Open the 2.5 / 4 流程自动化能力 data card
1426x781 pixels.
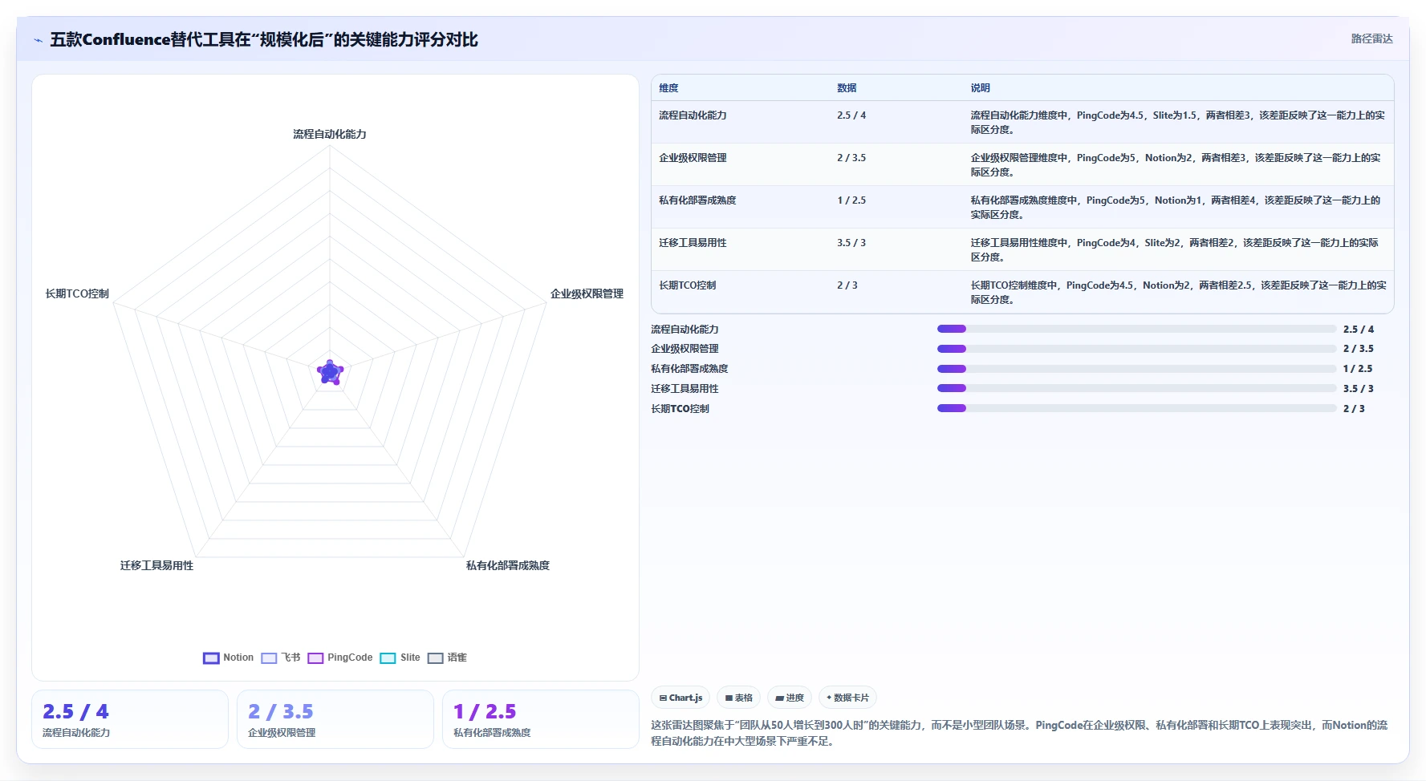130,719
